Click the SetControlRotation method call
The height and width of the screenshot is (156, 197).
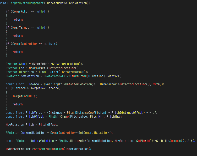pos(49,149)
